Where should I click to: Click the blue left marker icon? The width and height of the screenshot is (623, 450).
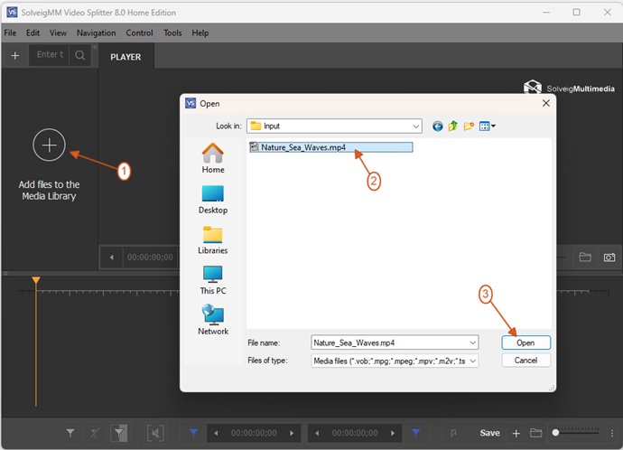(193, 433)
